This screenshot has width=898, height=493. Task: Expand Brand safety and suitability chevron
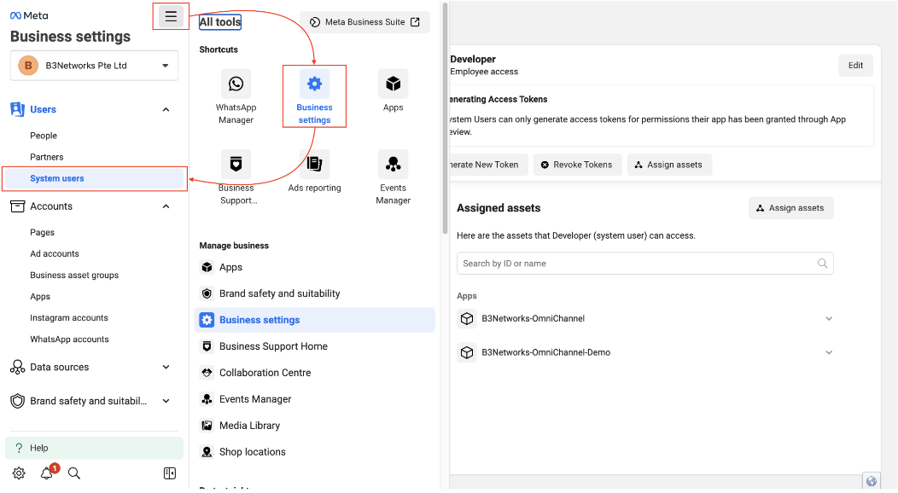pyautogui.click(x=166, y=401)
